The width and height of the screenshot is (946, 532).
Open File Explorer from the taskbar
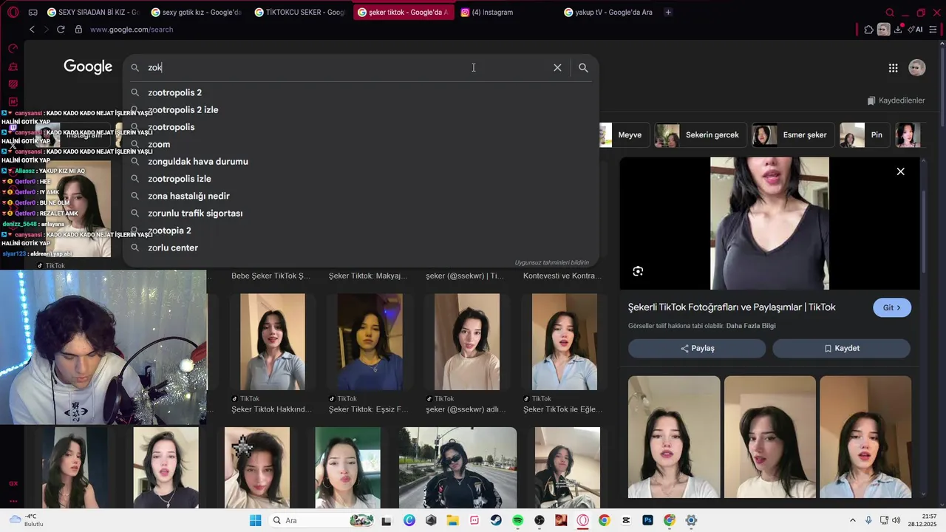point(452,520)
